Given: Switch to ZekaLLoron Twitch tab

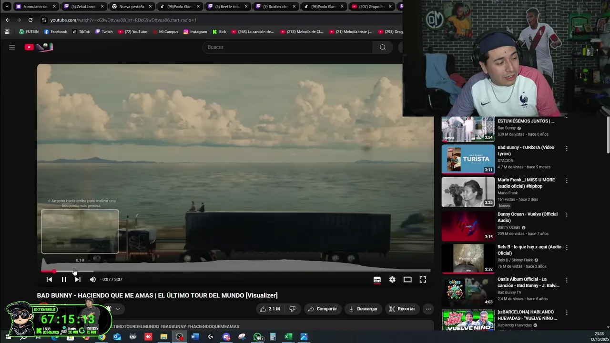Looking at the screenshot, I should [83, 7].
